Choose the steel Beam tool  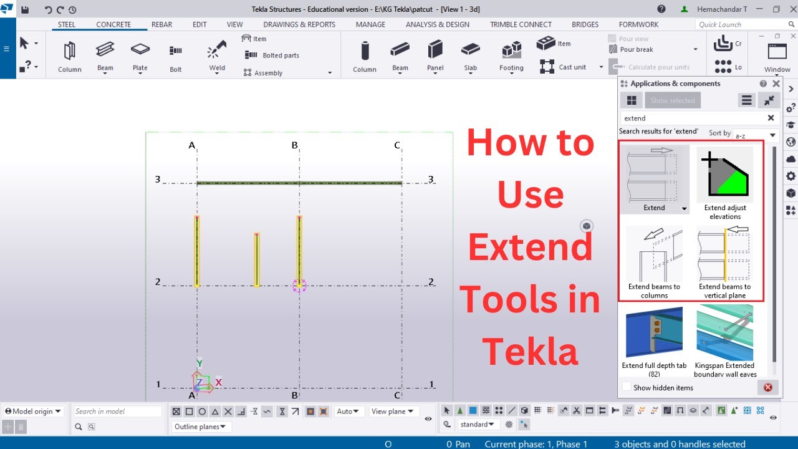(105, 56)
